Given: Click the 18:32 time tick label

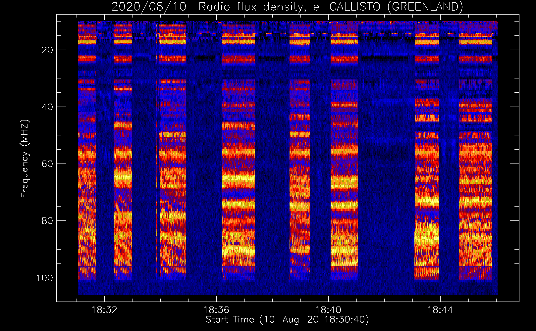Looking at the screenshot, I should pyautogui.click(x=104, y=310).
